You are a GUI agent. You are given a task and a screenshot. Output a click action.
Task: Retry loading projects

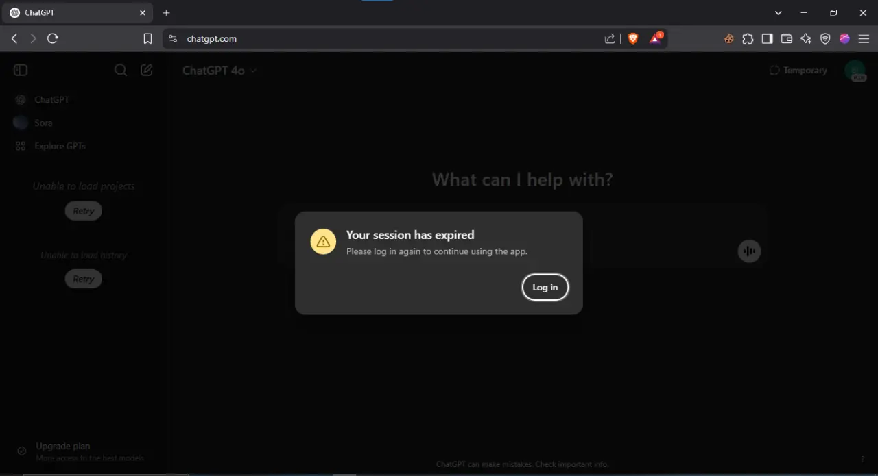(84, 211)
